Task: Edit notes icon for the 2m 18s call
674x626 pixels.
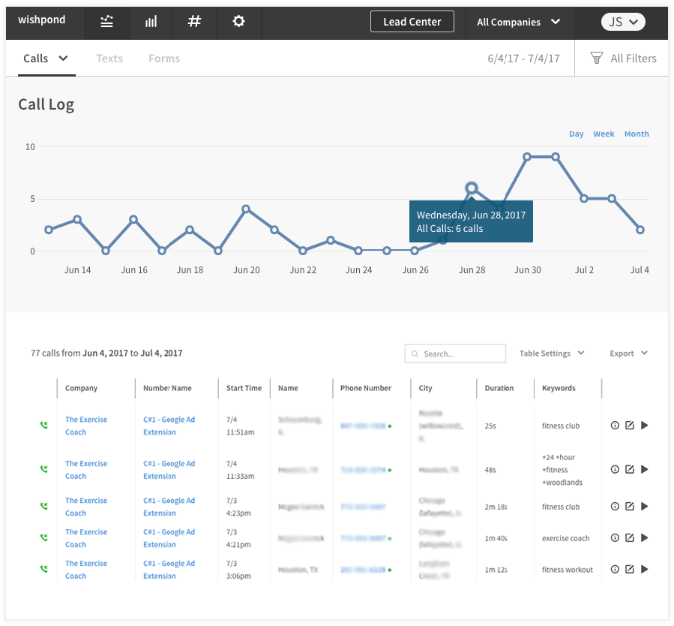Action: [630, 507]
